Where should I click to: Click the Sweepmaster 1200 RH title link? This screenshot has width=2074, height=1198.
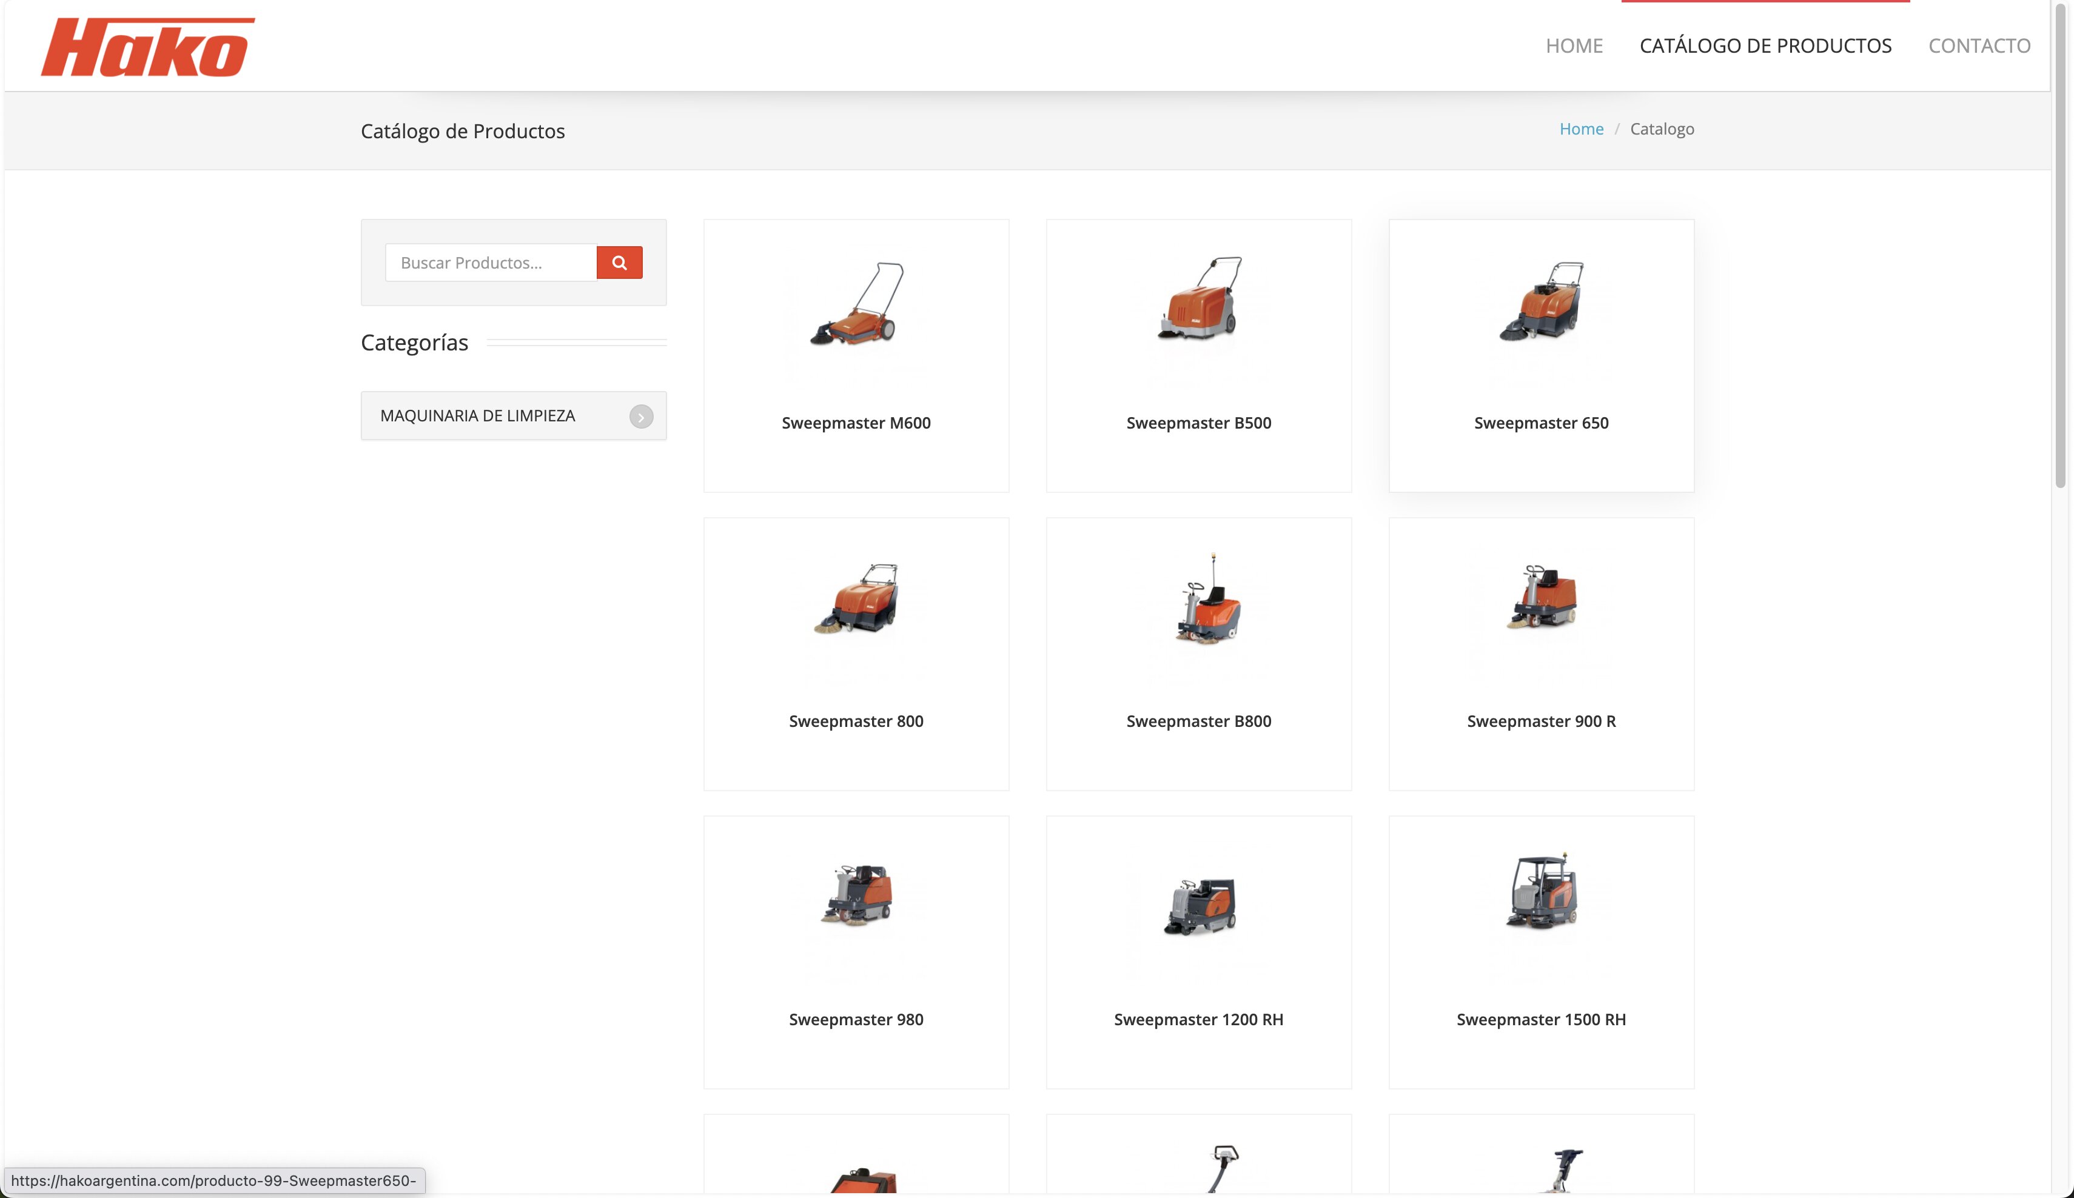click(x=1198, y=1020)
